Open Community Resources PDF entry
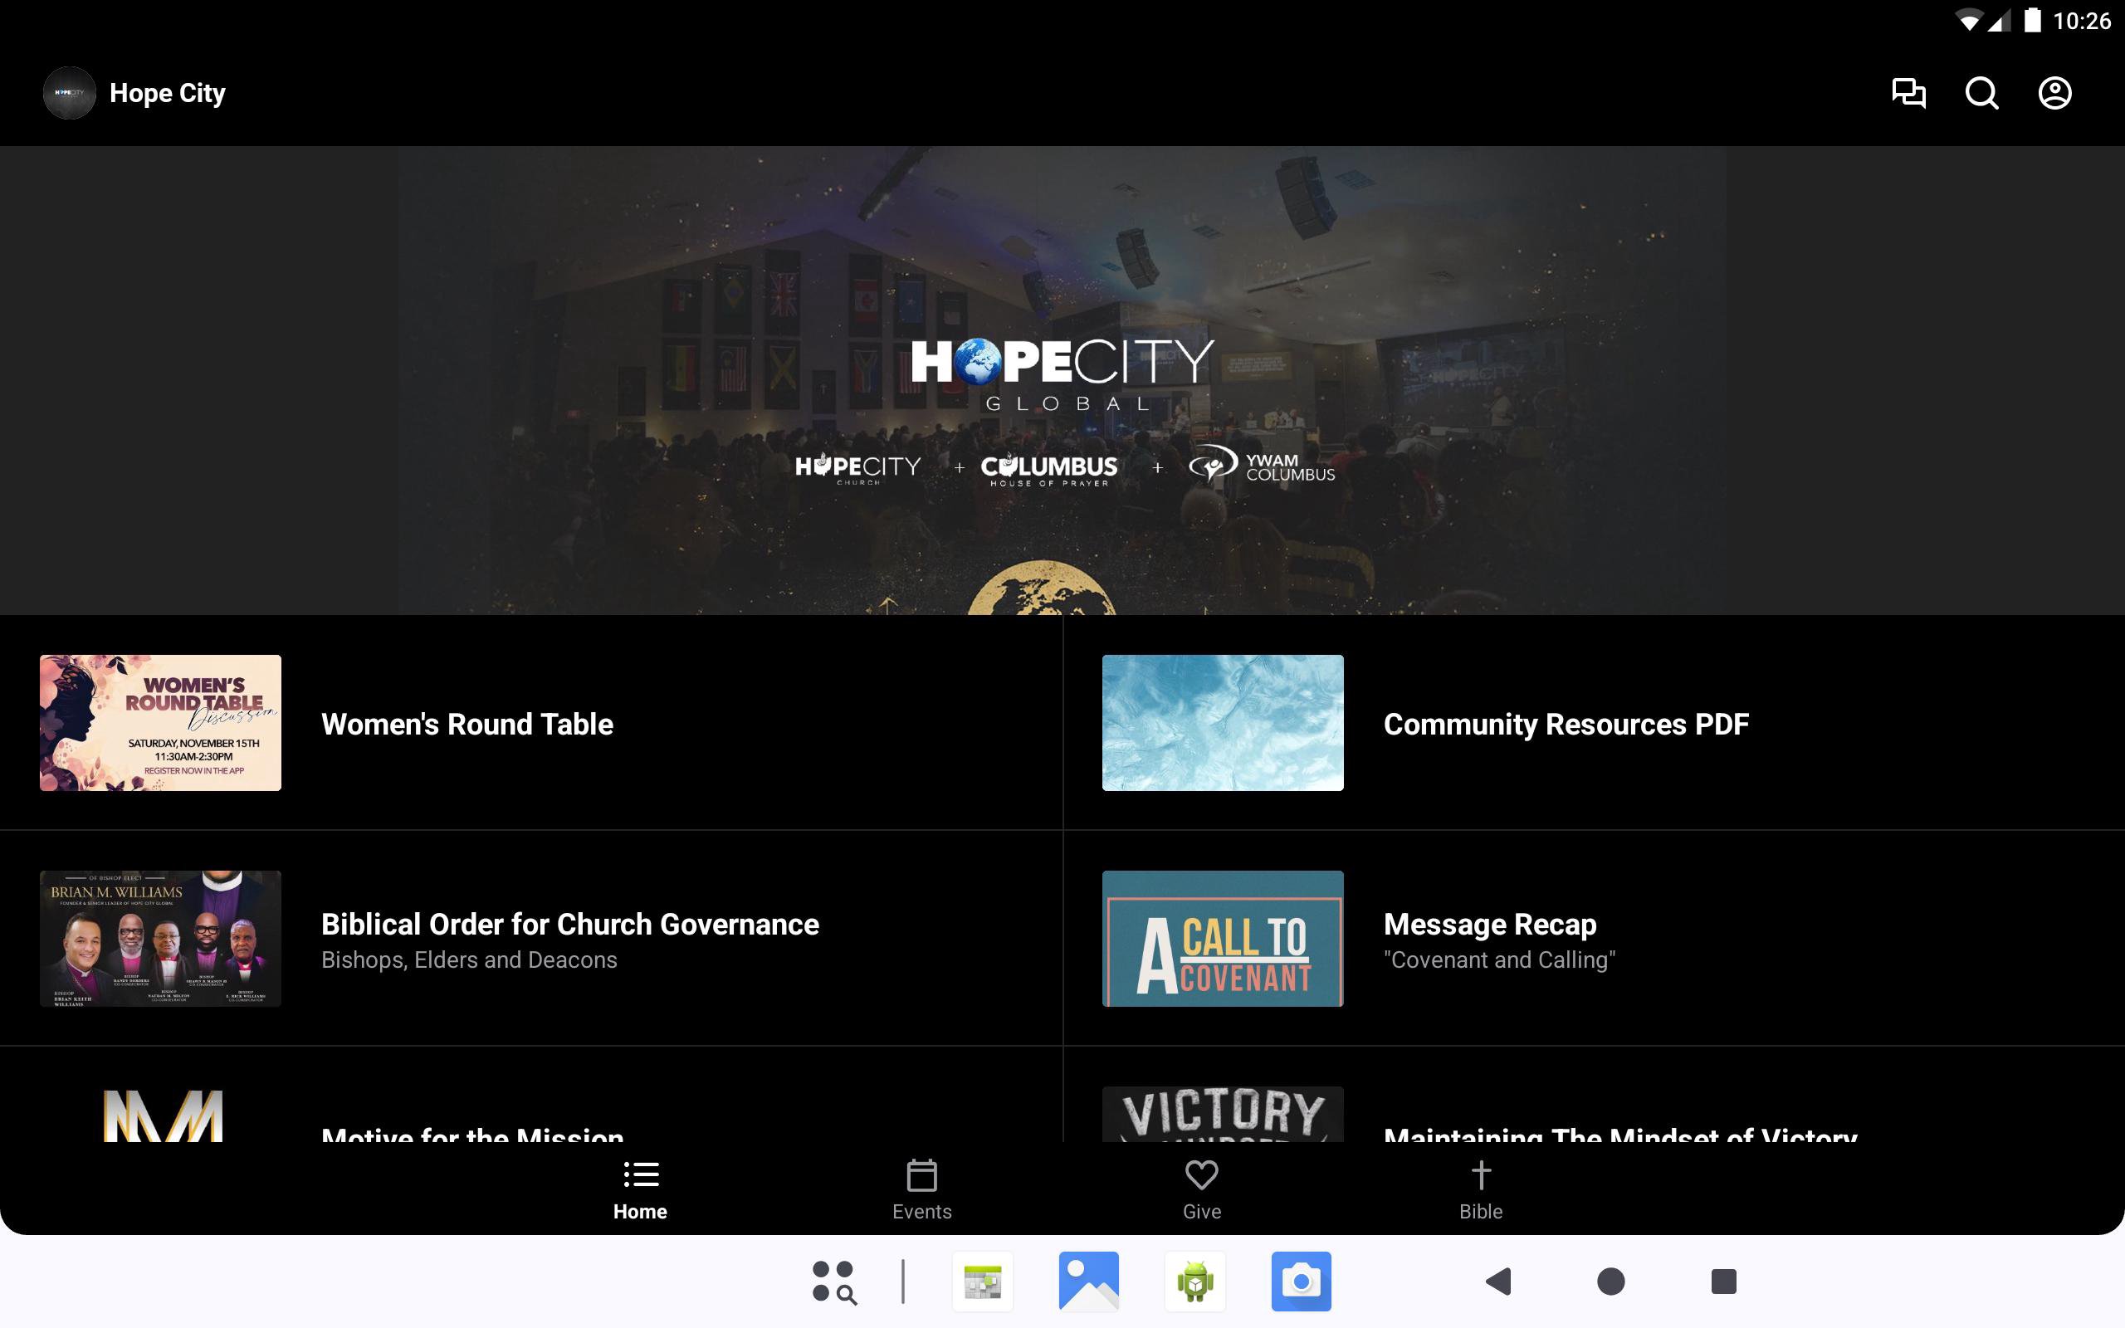Image resolution: width=2125 pixels, height=1328 pixels. [x=1565, y=724]
